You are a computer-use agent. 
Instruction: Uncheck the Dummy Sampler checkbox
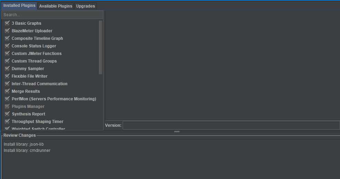coord(7,68)
